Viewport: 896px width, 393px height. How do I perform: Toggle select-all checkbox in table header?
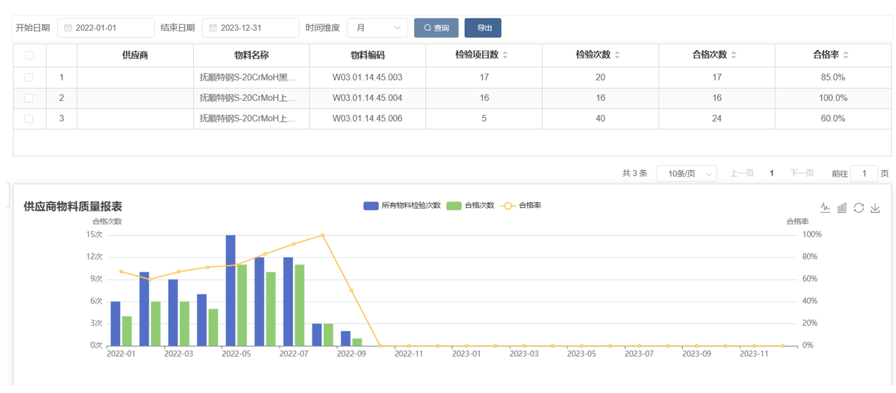point(29,55)
